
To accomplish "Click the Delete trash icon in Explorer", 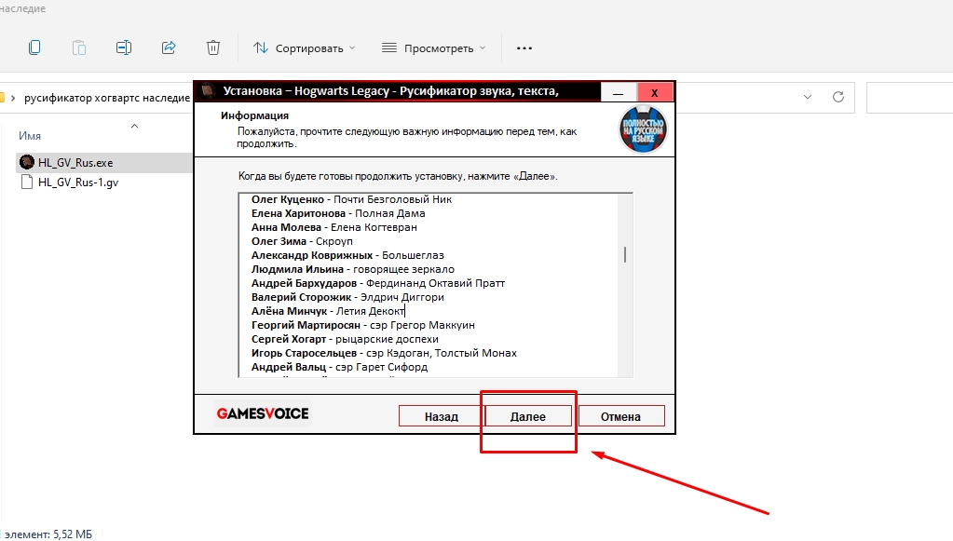I will (212, 47).
